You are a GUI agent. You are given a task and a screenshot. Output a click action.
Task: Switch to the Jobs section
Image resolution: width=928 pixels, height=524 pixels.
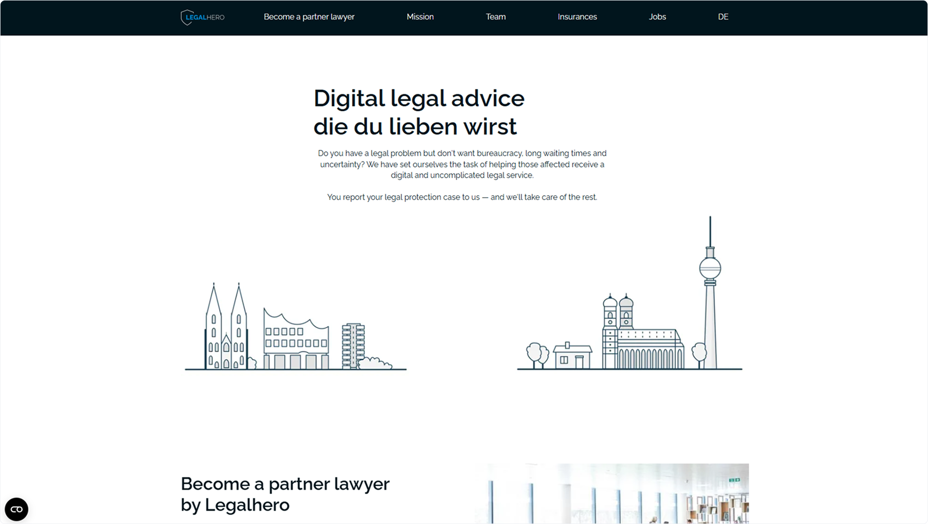657,17
